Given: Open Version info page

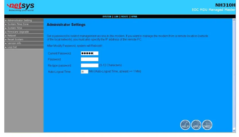Looking at the screenshot, I should pyautogui.click(x=24, y=43).
